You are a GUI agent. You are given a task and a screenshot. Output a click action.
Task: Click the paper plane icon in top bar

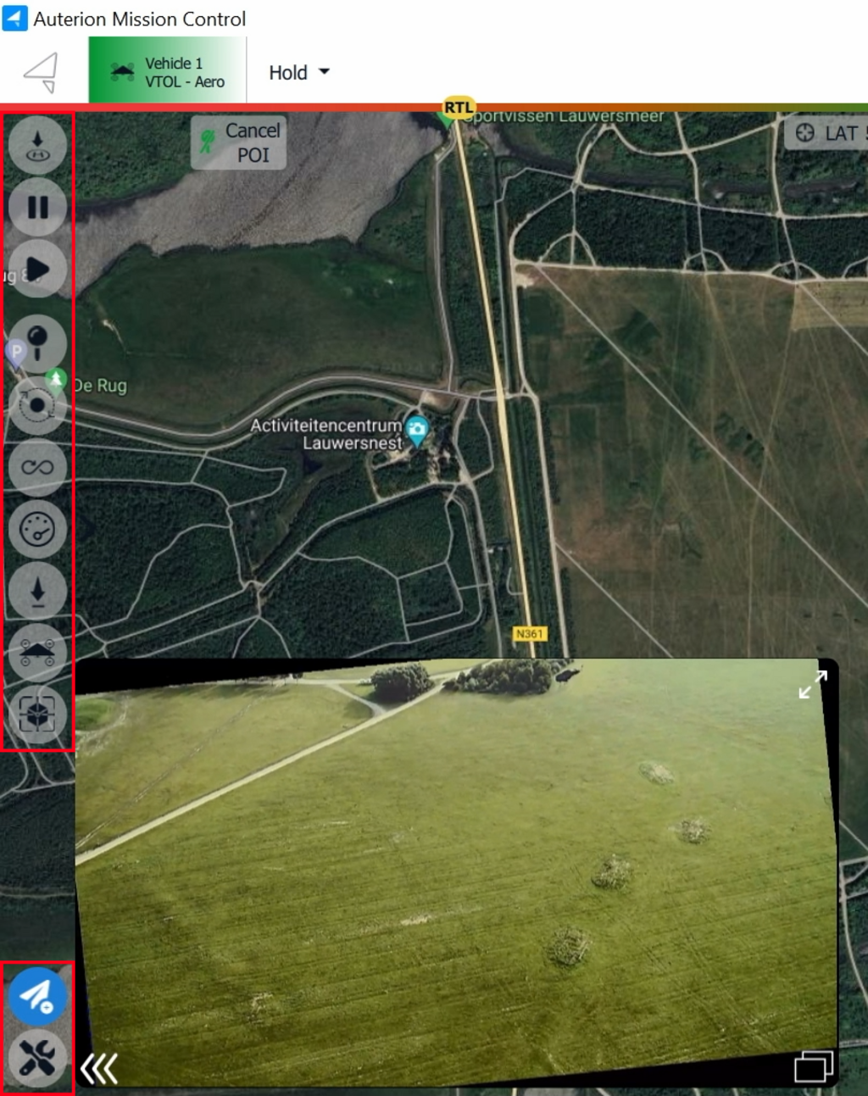click(x=42, y=72)
